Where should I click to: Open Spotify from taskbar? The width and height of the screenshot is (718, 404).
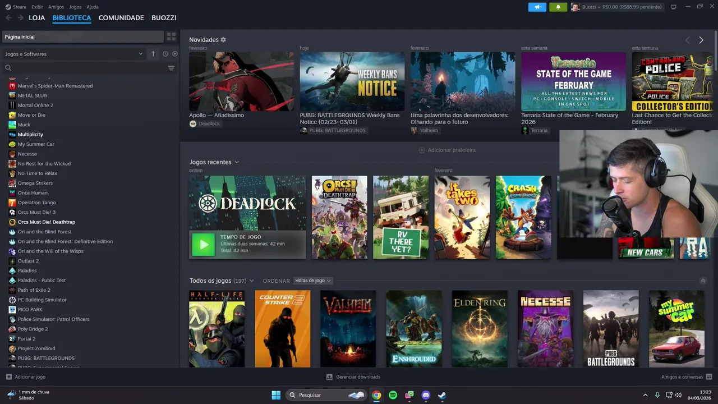(393, 395)
